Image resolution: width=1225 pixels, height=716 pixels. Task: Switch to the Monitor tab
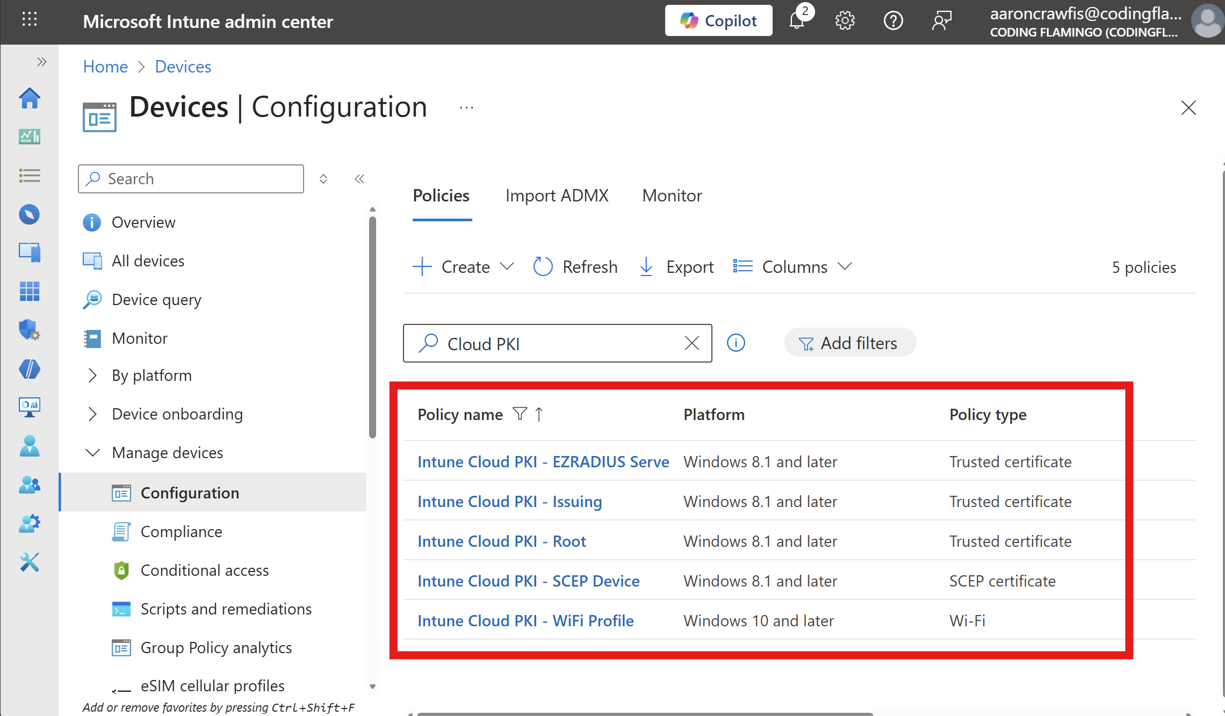pos(671,196)
